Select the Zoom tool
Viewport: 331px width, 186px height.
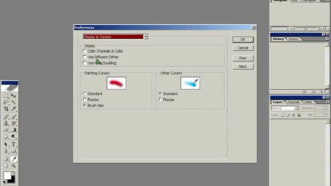[13, 165]
